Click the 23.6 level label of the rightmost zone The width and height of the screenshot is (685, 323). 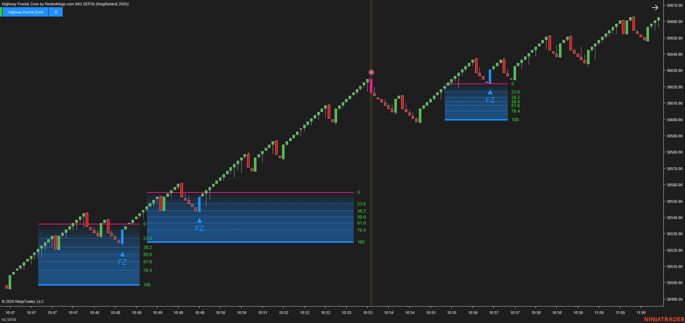pyautogui.click(x=515, y=92)
